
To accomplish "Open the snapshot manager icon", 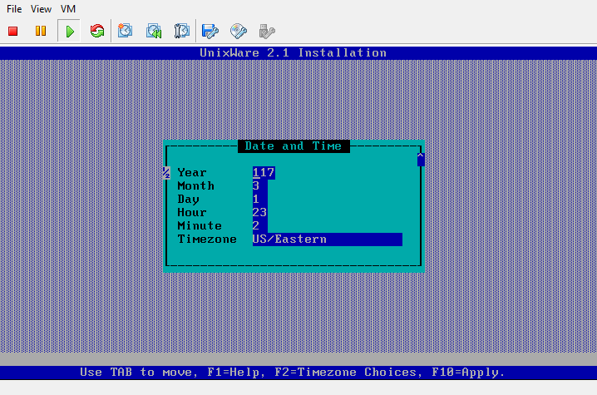I will point(181,31).
